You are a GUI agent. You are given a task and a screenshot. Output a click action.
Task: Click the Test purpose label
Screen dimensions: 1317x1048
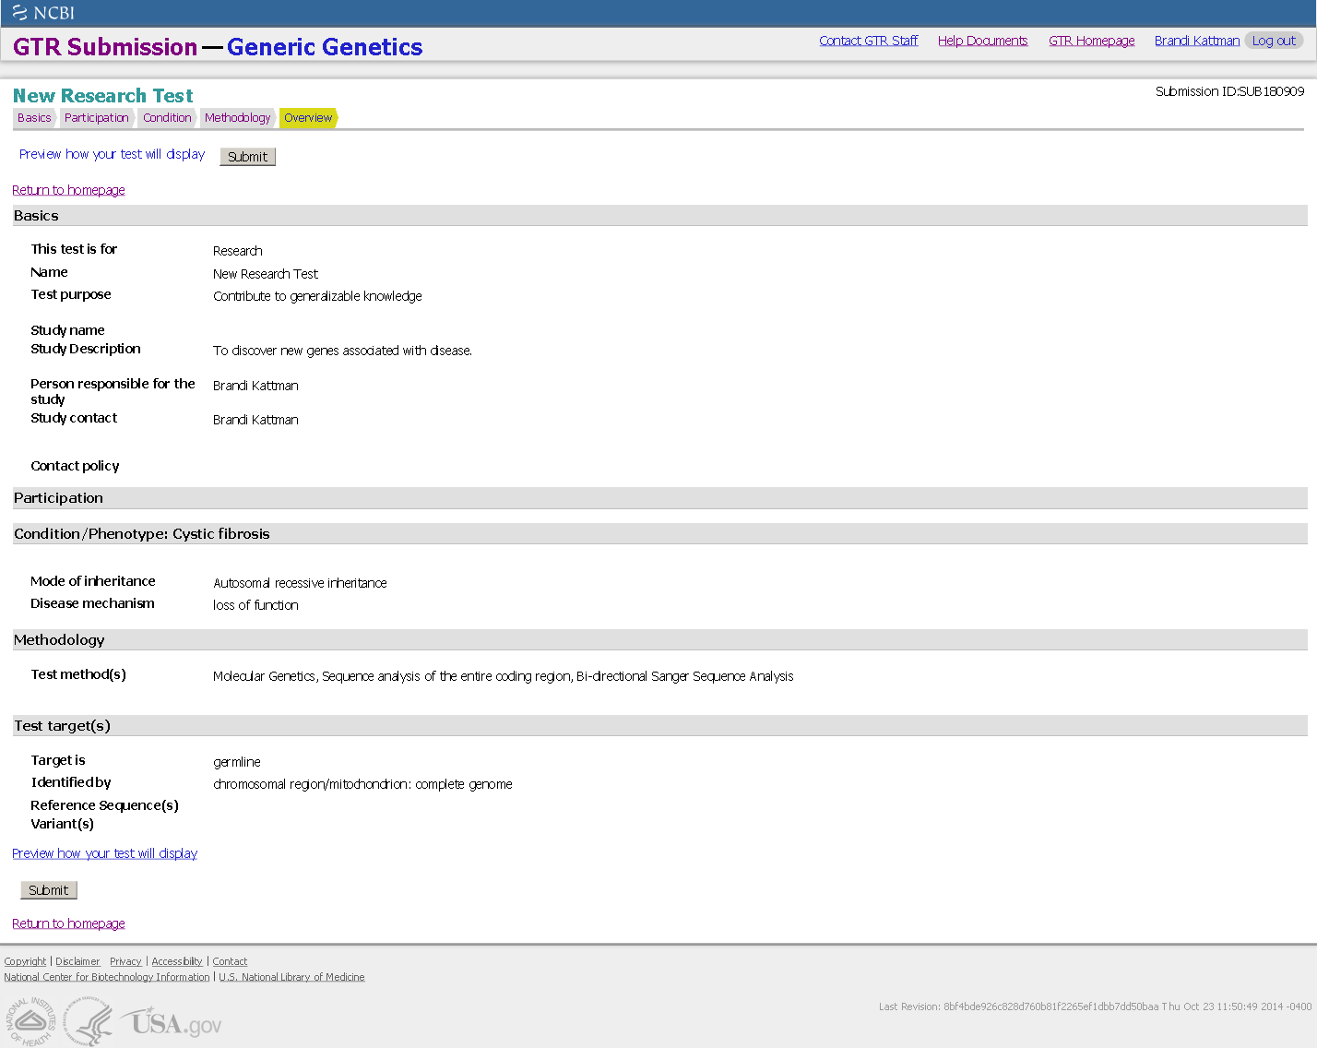[70, 294]
